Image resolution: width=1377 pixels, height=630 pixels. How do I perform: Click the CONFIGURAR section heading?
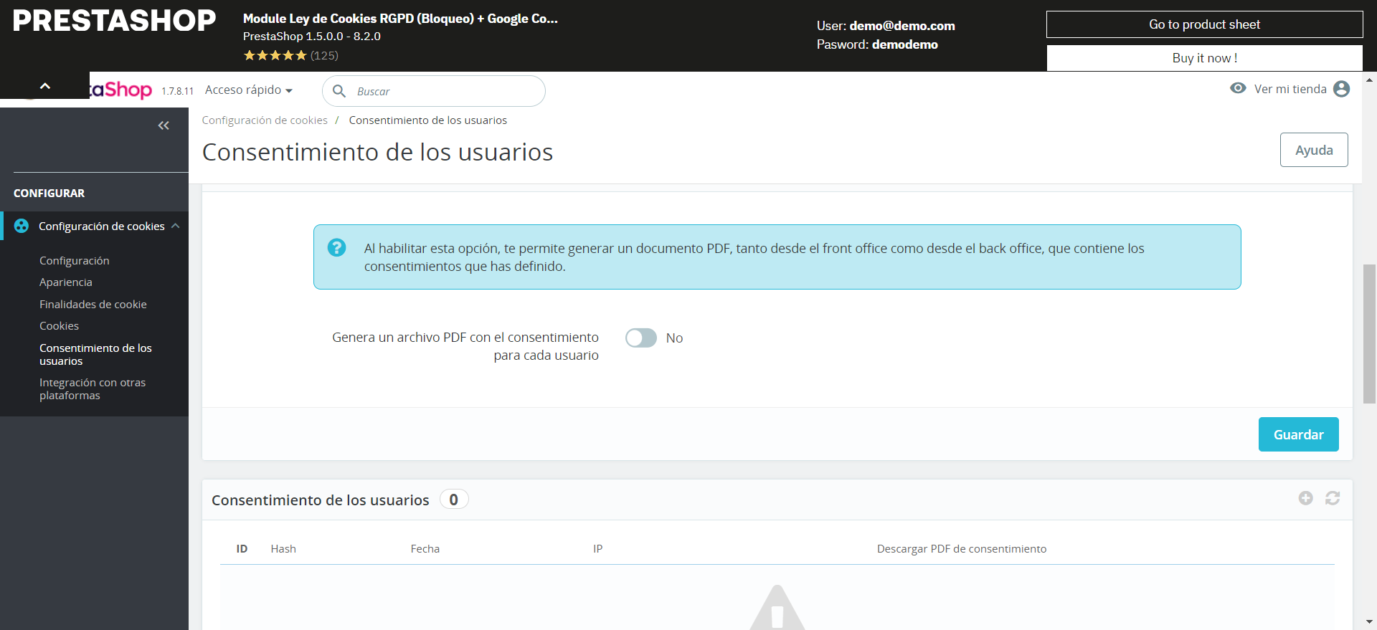(49, 193)
